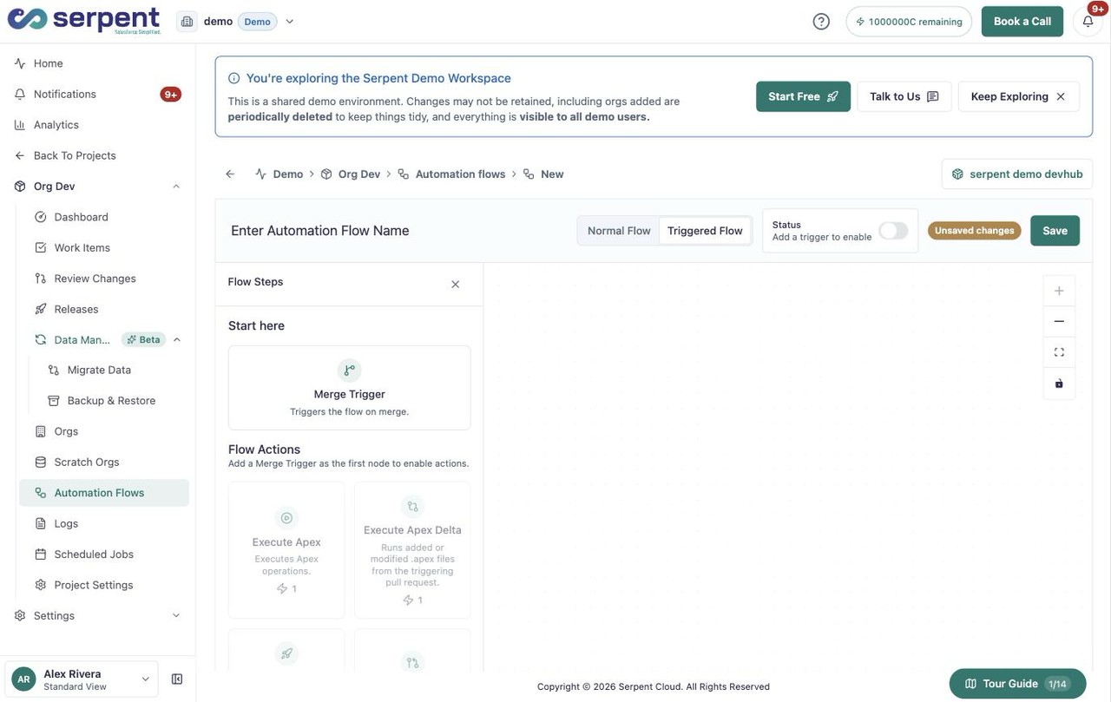Open Backup & Restore
The height and width of the screenshot is (702, 1111).
click(111, 401)
